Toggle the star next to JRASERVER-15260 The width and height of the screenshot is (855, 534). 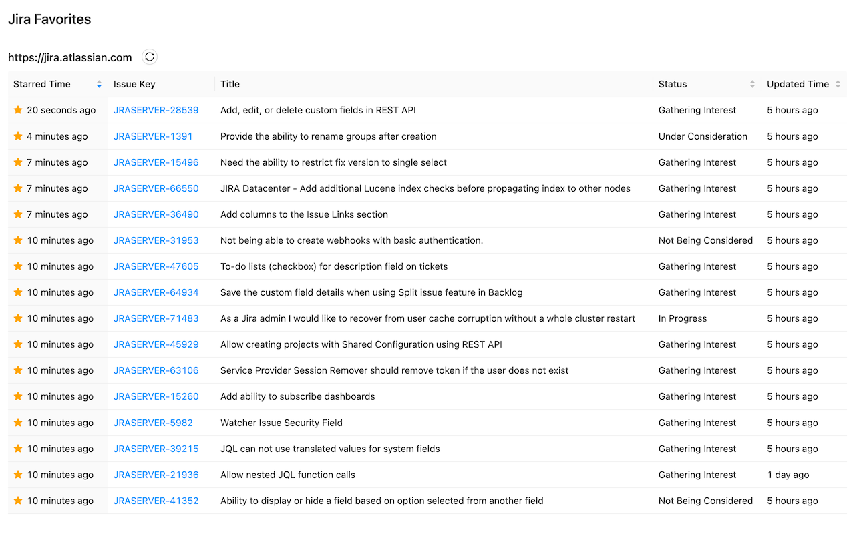(x=18, y=396)
